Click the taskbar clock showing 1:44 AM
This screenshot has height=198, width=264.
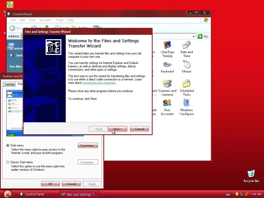click(256, 194)
